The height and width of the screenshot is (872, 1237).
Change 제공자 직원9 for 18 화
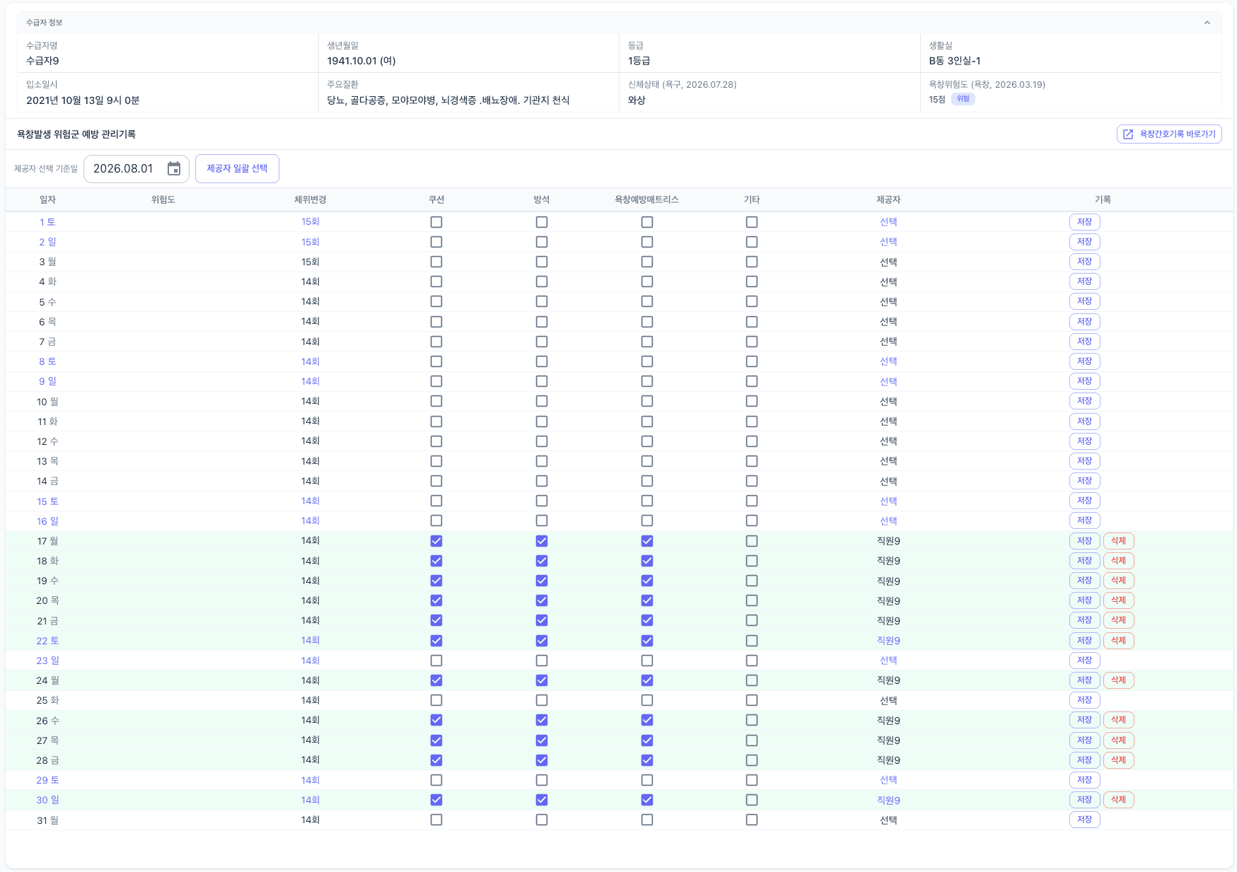(888, 561)
